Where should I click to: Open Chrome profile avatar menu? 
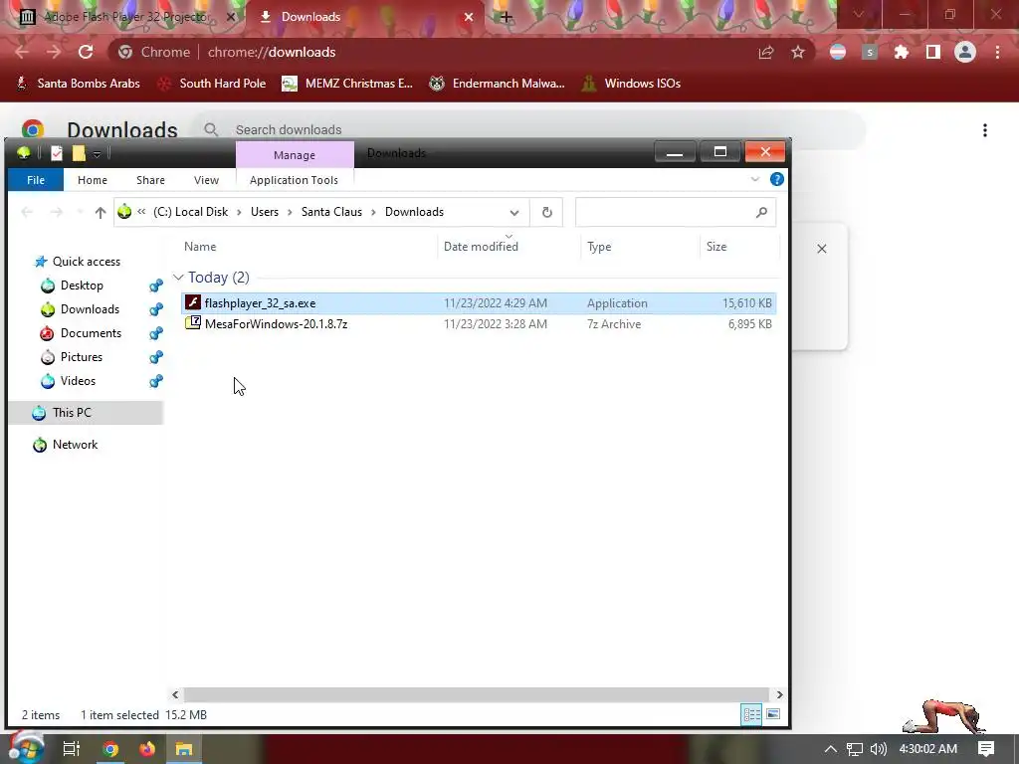(x=965, y=52)
